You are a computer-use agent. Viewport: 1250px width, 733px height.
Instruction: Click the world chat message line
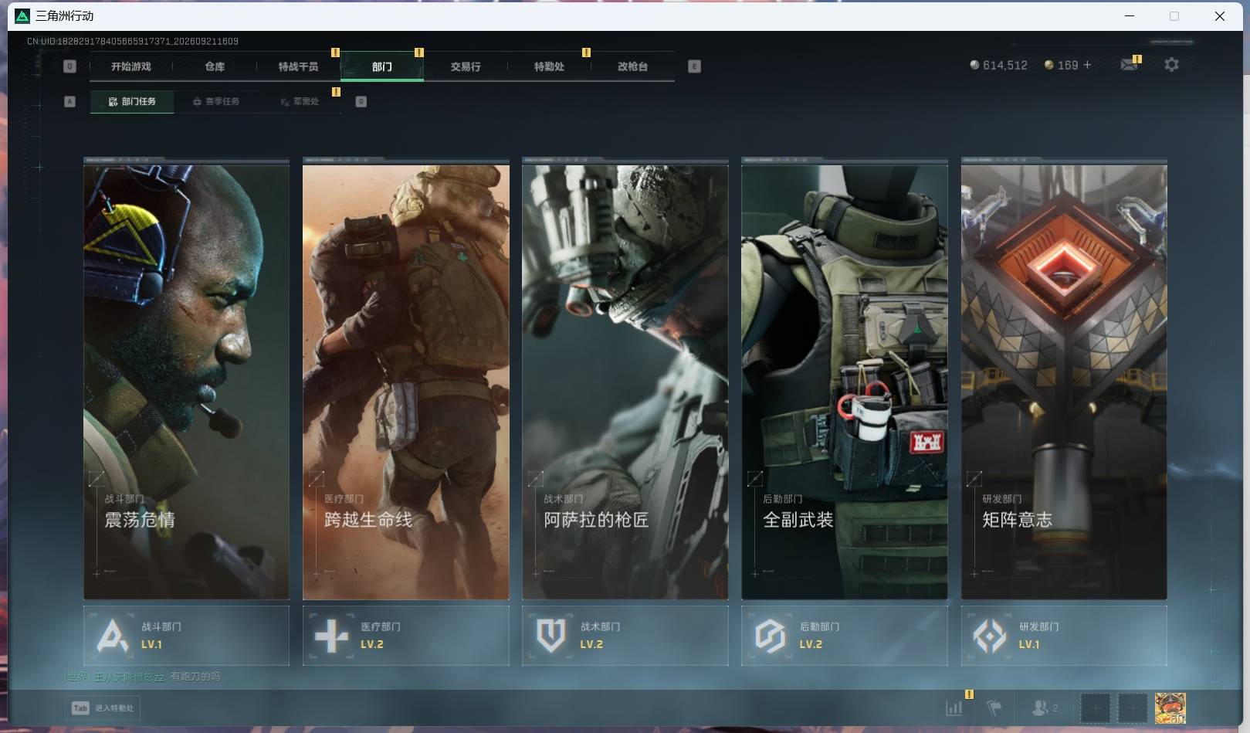tap(143, 677)
